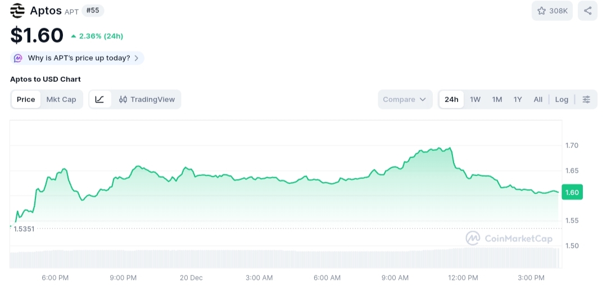Switch to TradingView candlestick chart
Screen dimensions: 607x296
coord(147,99)
